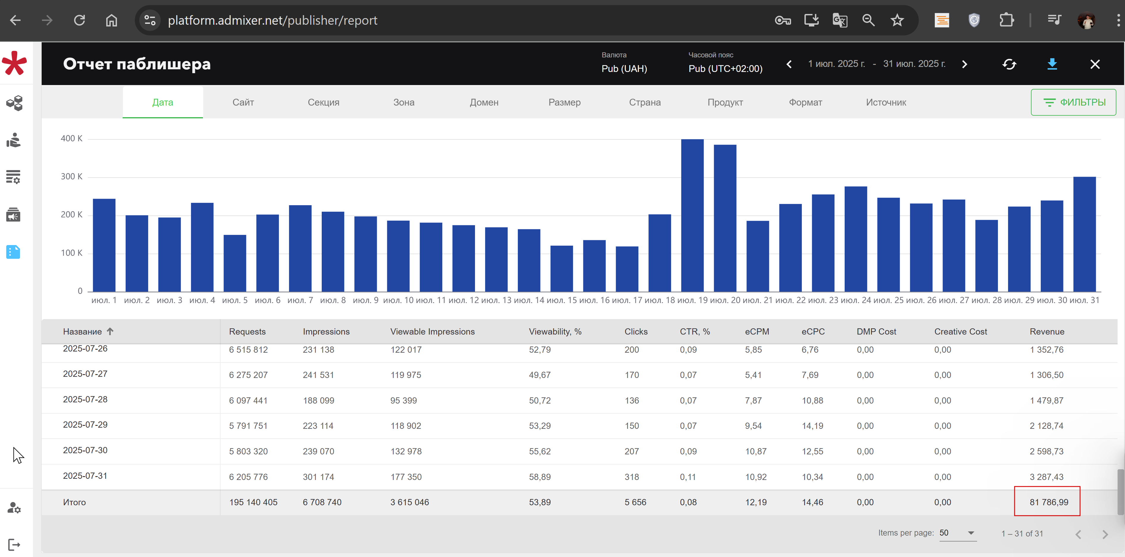The image size is (1125, 557).
Task: Open the saved passwords key icon
Action: click(783, 20)
